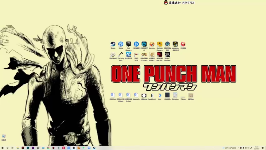Screen dimensions: 266x150
Task: Open the first docx file below logo
Action: [113, 96]
